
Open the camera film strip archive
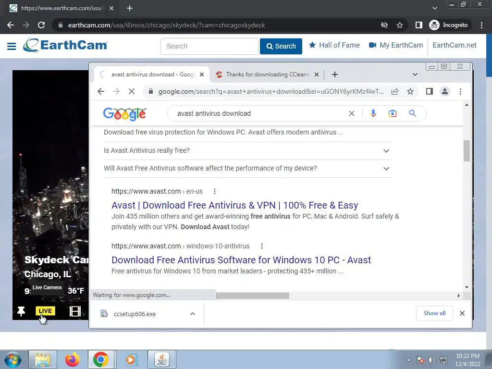click(75, 311)
